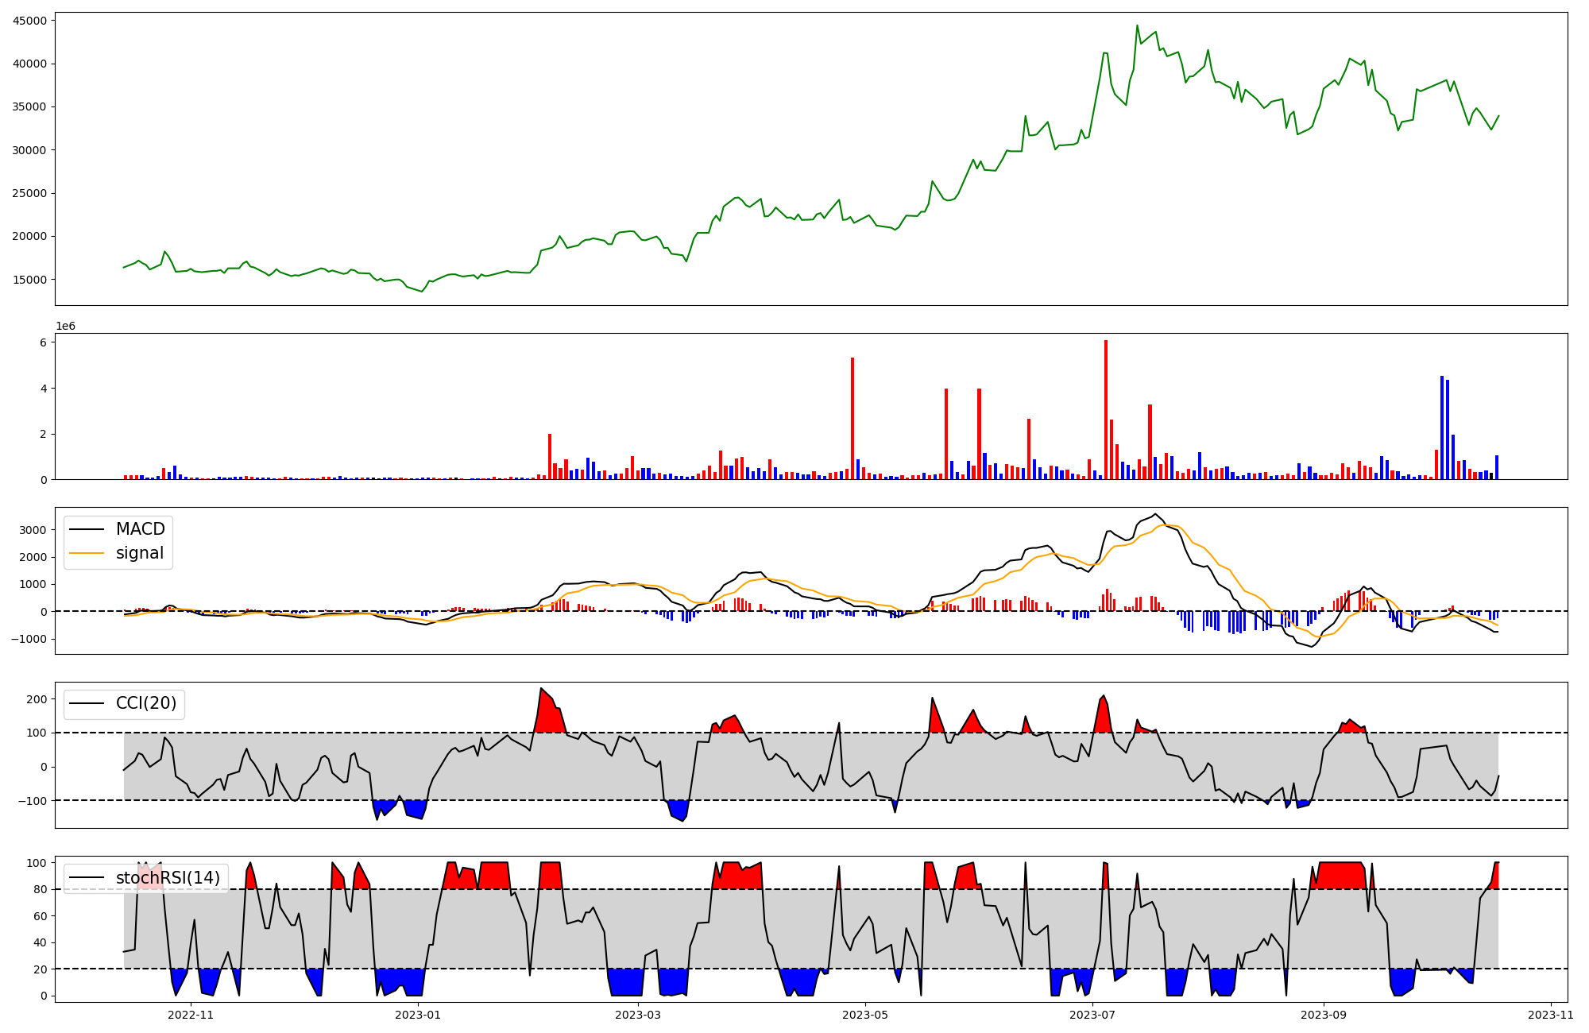Click the 15000 price axis label

[30, 280]
